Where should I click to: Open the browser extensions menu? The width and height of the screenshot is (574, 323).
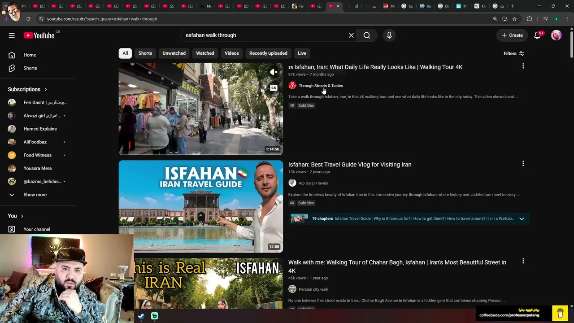tap(530, 19)
